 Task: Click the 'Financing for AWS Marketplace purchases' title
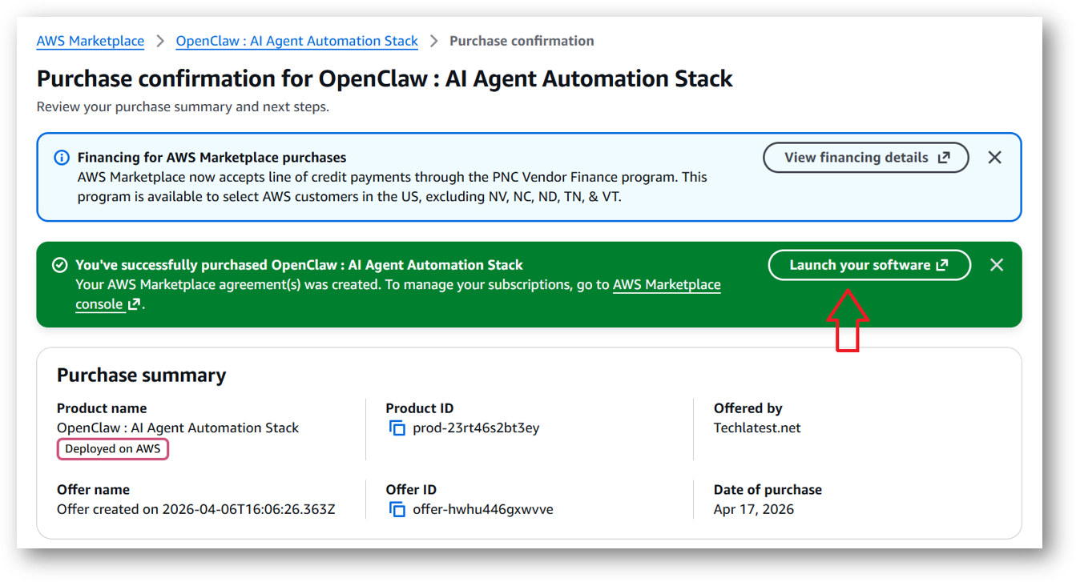pyautogui.click(x=212, y=158)
